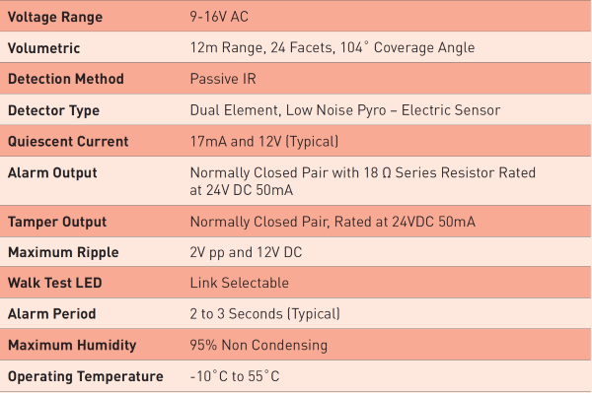
Task: Select the 12m Range, 24 Facets text
Action: coord(261,47)
